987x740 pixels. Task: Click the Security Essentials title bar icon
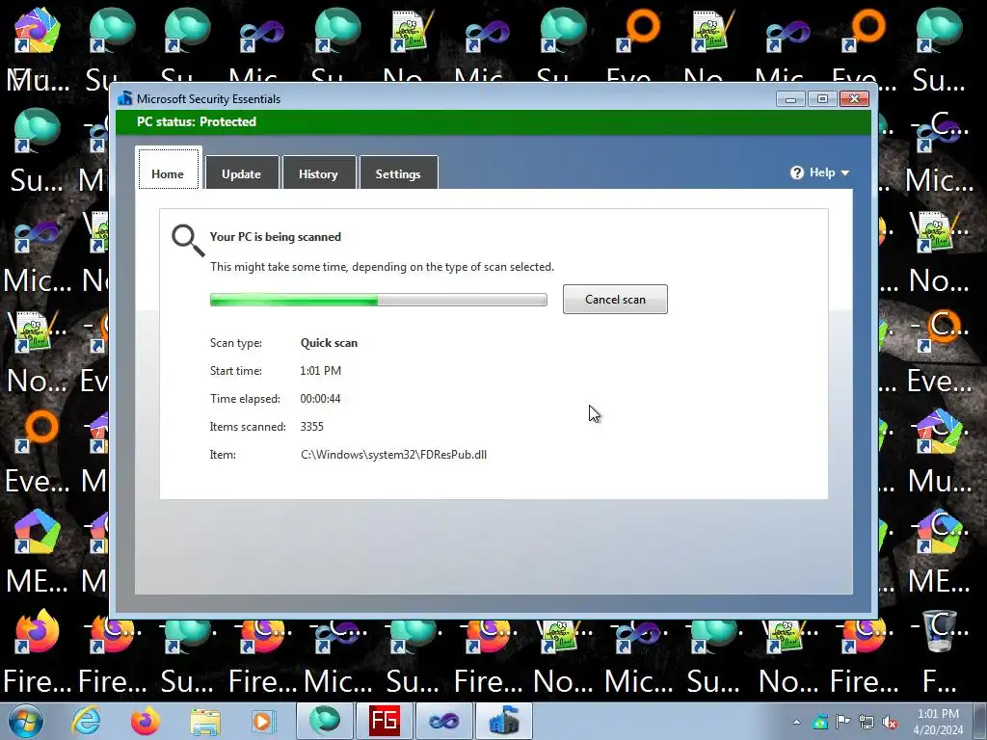(124, 98)
